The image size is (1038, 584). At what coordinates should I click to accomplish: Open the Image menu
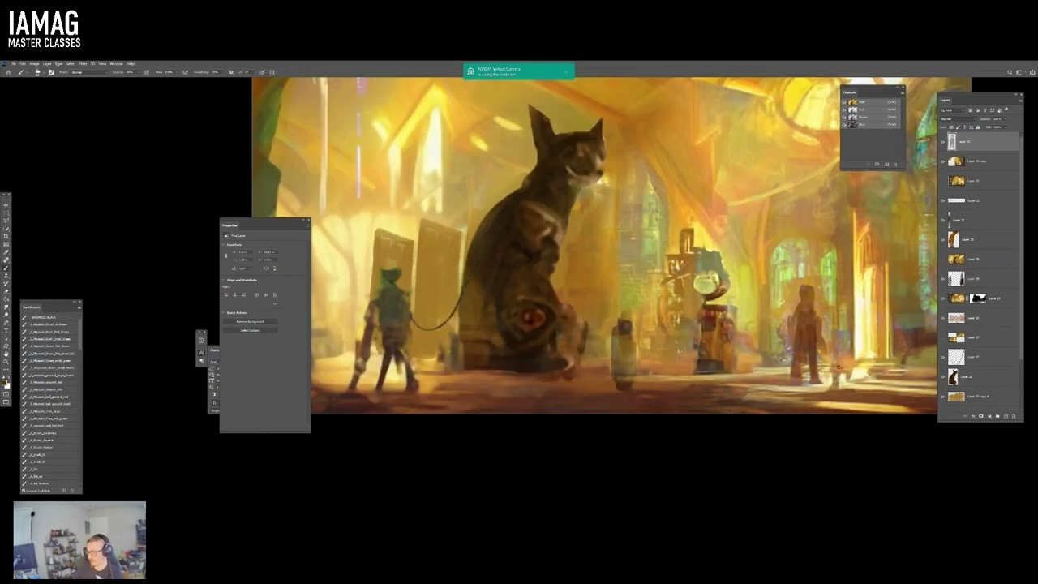click(x=34, y=63)
